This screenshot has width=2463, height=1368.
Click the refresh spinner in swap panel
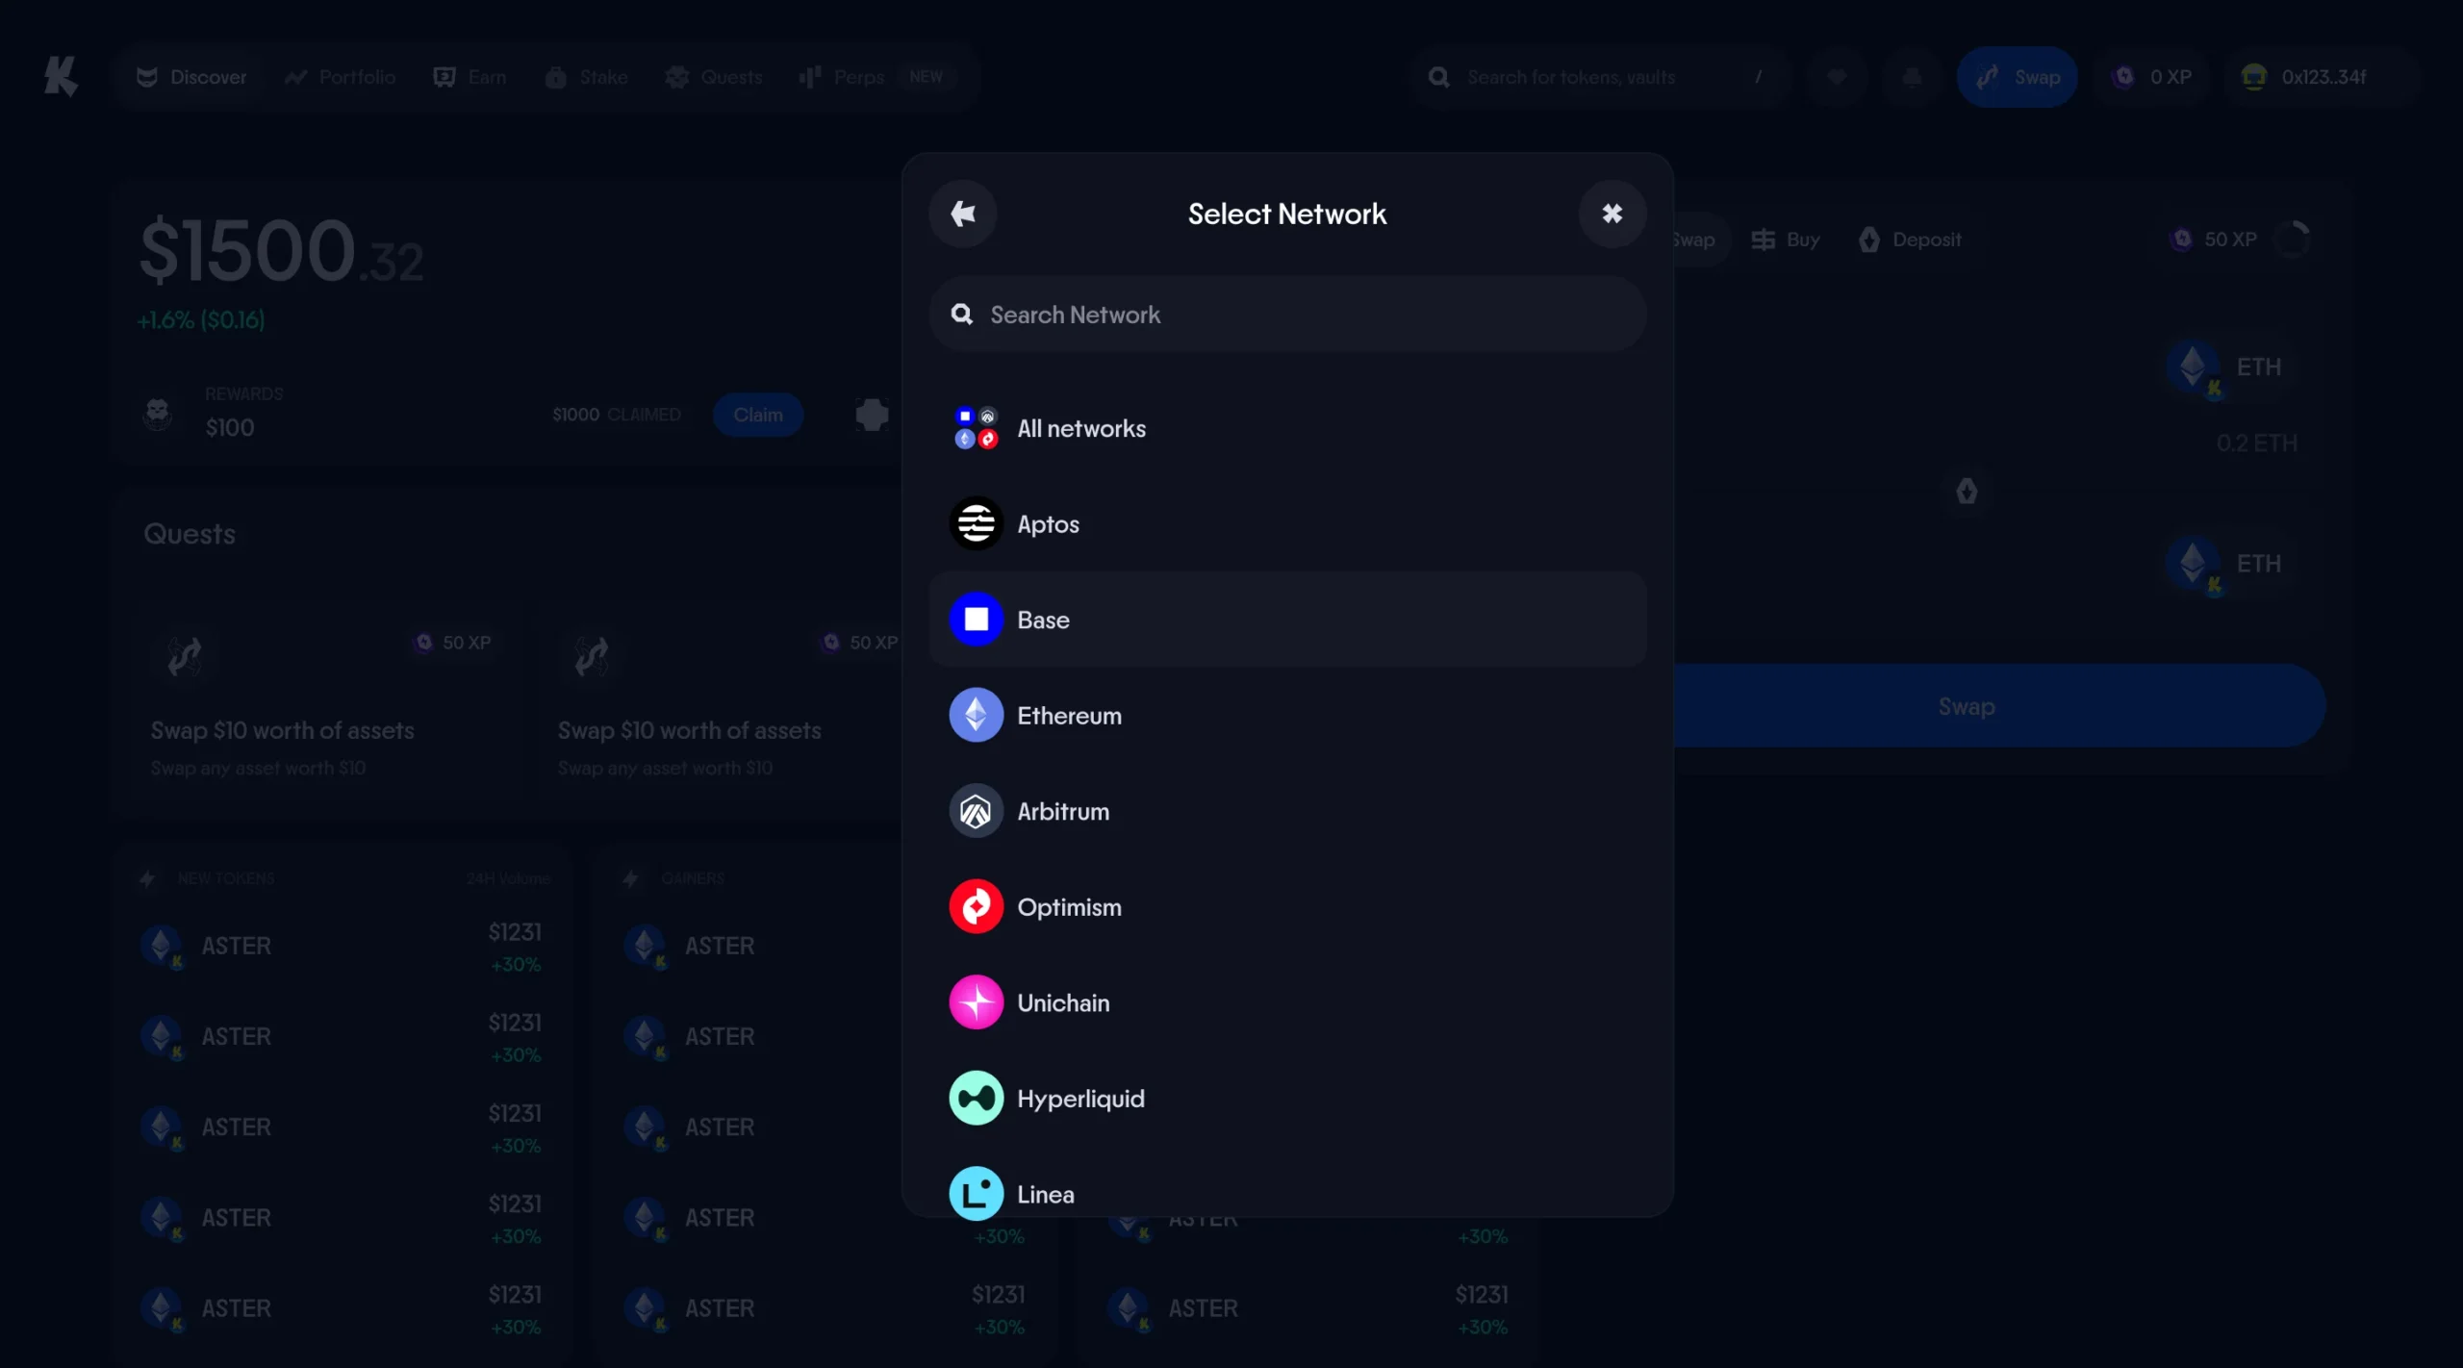tap(2293, 240)
